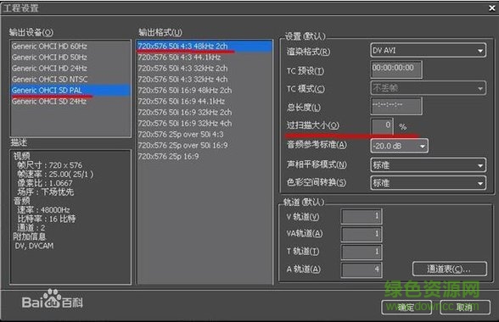
Task: Select Generic OHCI HD 50Hz device
Action: click(70, 58)
